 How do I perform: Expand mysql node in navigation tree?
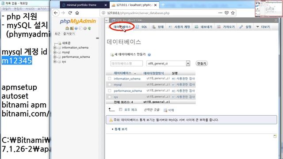tap(55, 52)
